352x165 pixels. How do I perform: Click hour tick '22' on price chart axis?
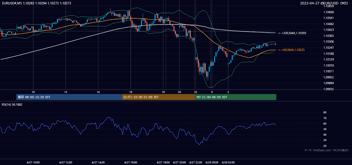pyautogui.click(x=196, y=92)
